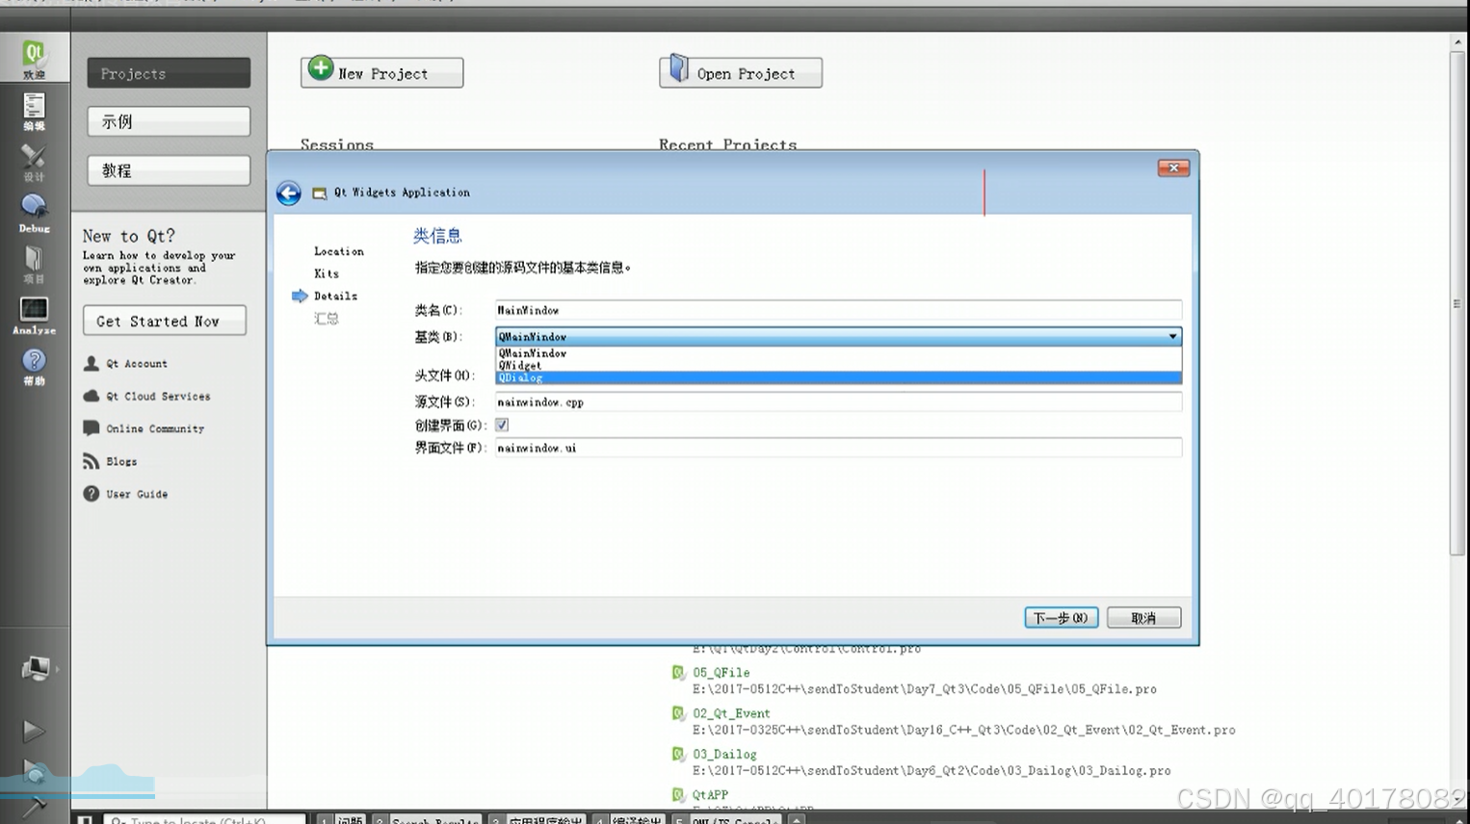1470x824 pixels.
Task: Open the 编译输出 output pane
Action: [627, 819]
